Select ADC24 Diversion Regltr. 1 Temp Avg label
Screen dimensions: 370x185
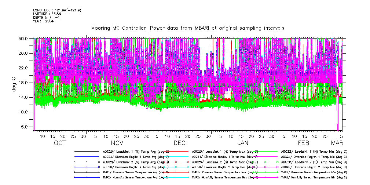136,156
